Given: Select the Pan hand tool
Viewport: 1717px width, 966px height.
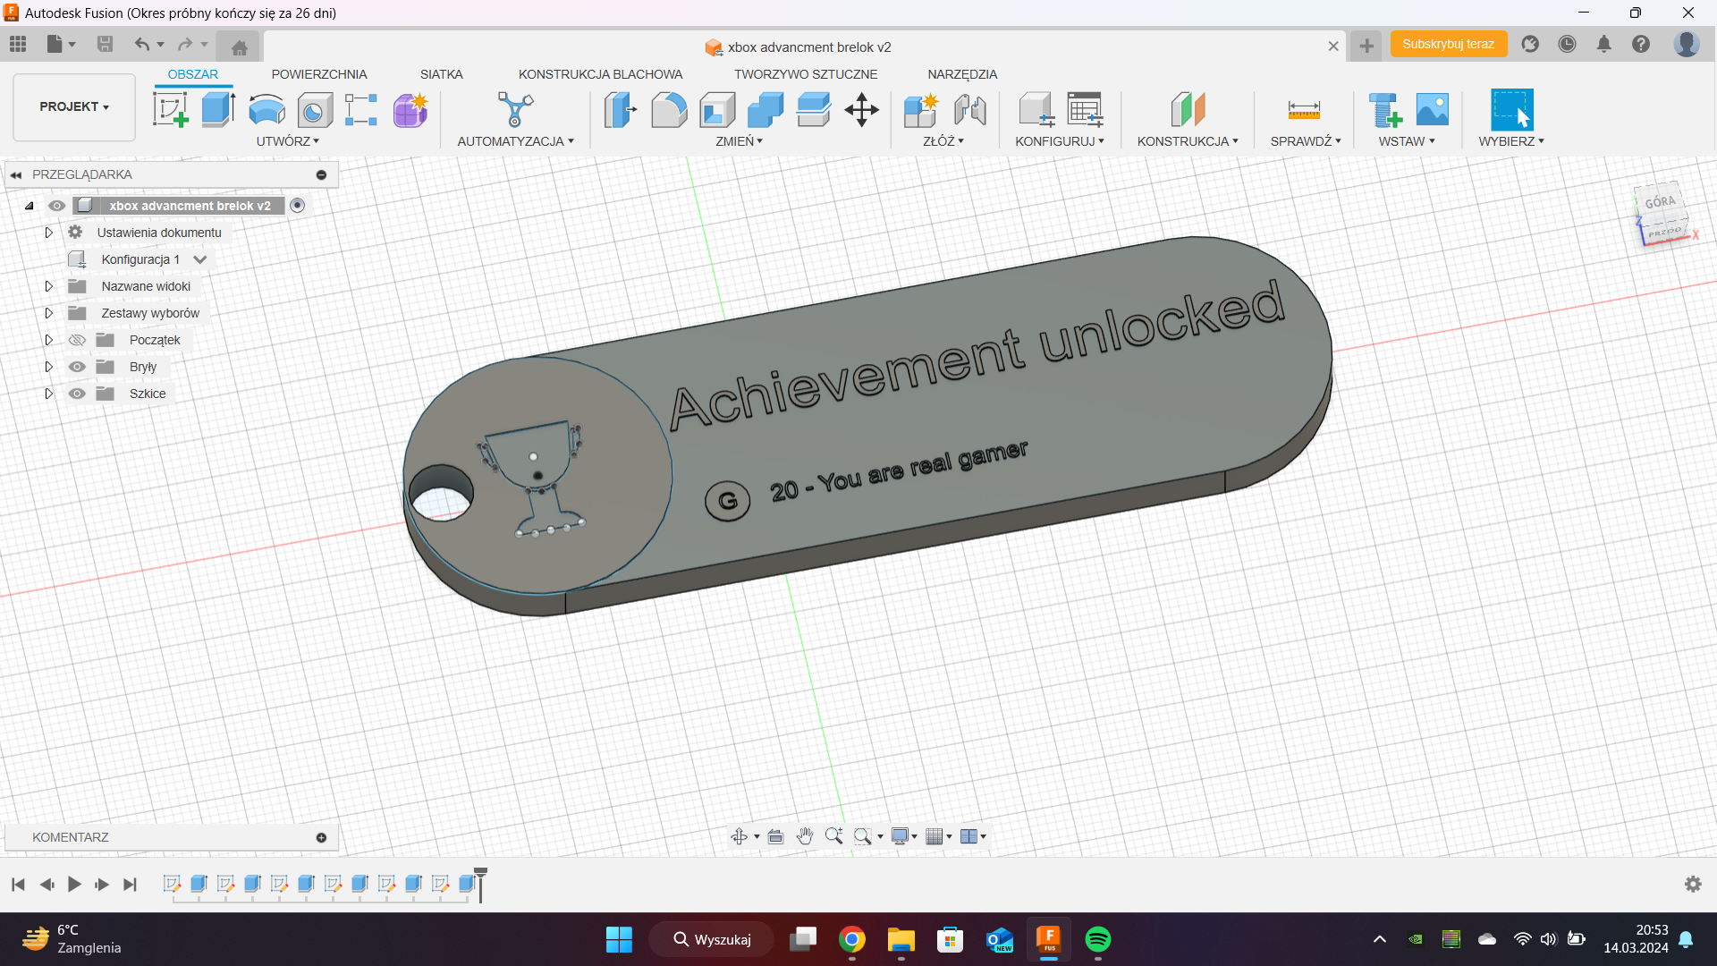Looking at the screenshot, I should 805,836.
